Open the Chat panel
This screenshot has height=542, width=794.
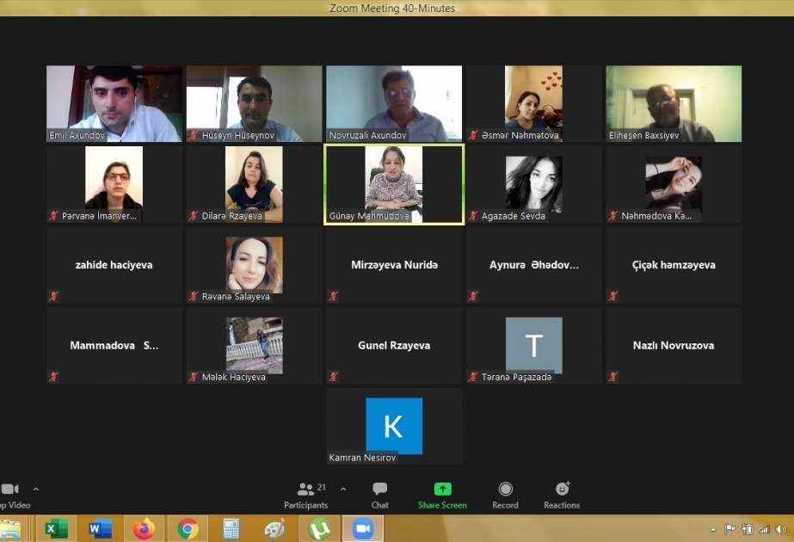coord(379,496)
